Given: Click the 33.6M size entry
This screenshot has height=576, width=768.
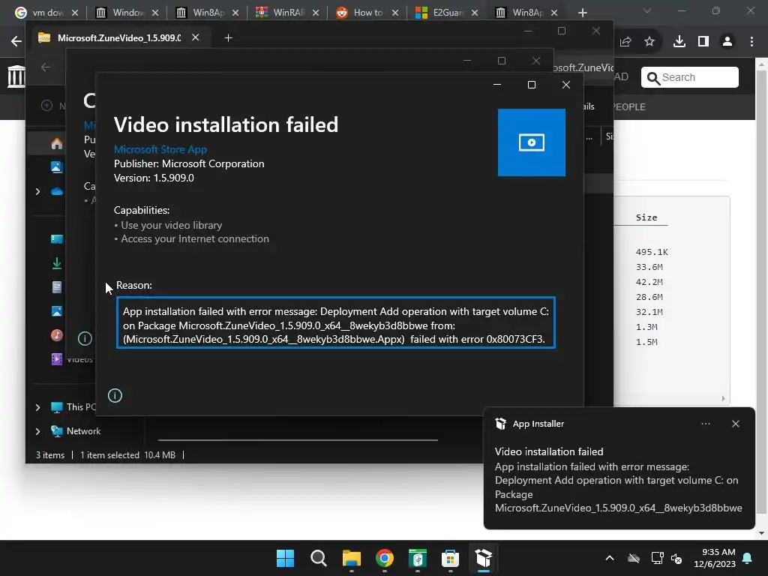Looking at the screenshot, I should (649, 267).
